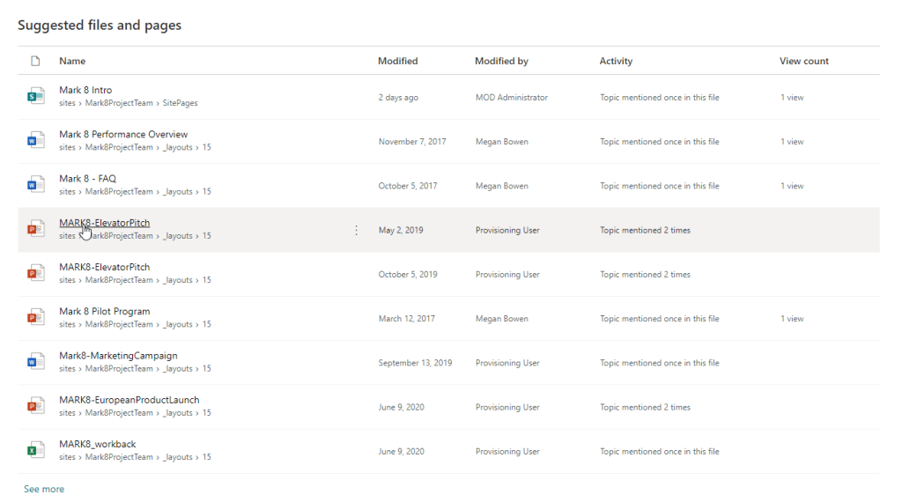Screen dimensions: 902x502
Task: Click Word icon beside Mark 8 Performance Overview
Action: click(x=35, y=141)
